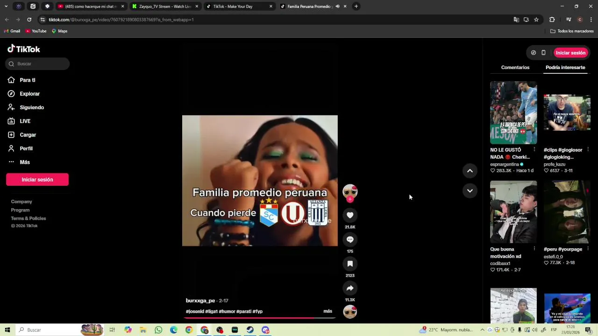
Task: Open Steam from the taskbar
Action: pyautogui.click(x=250, y=330)
